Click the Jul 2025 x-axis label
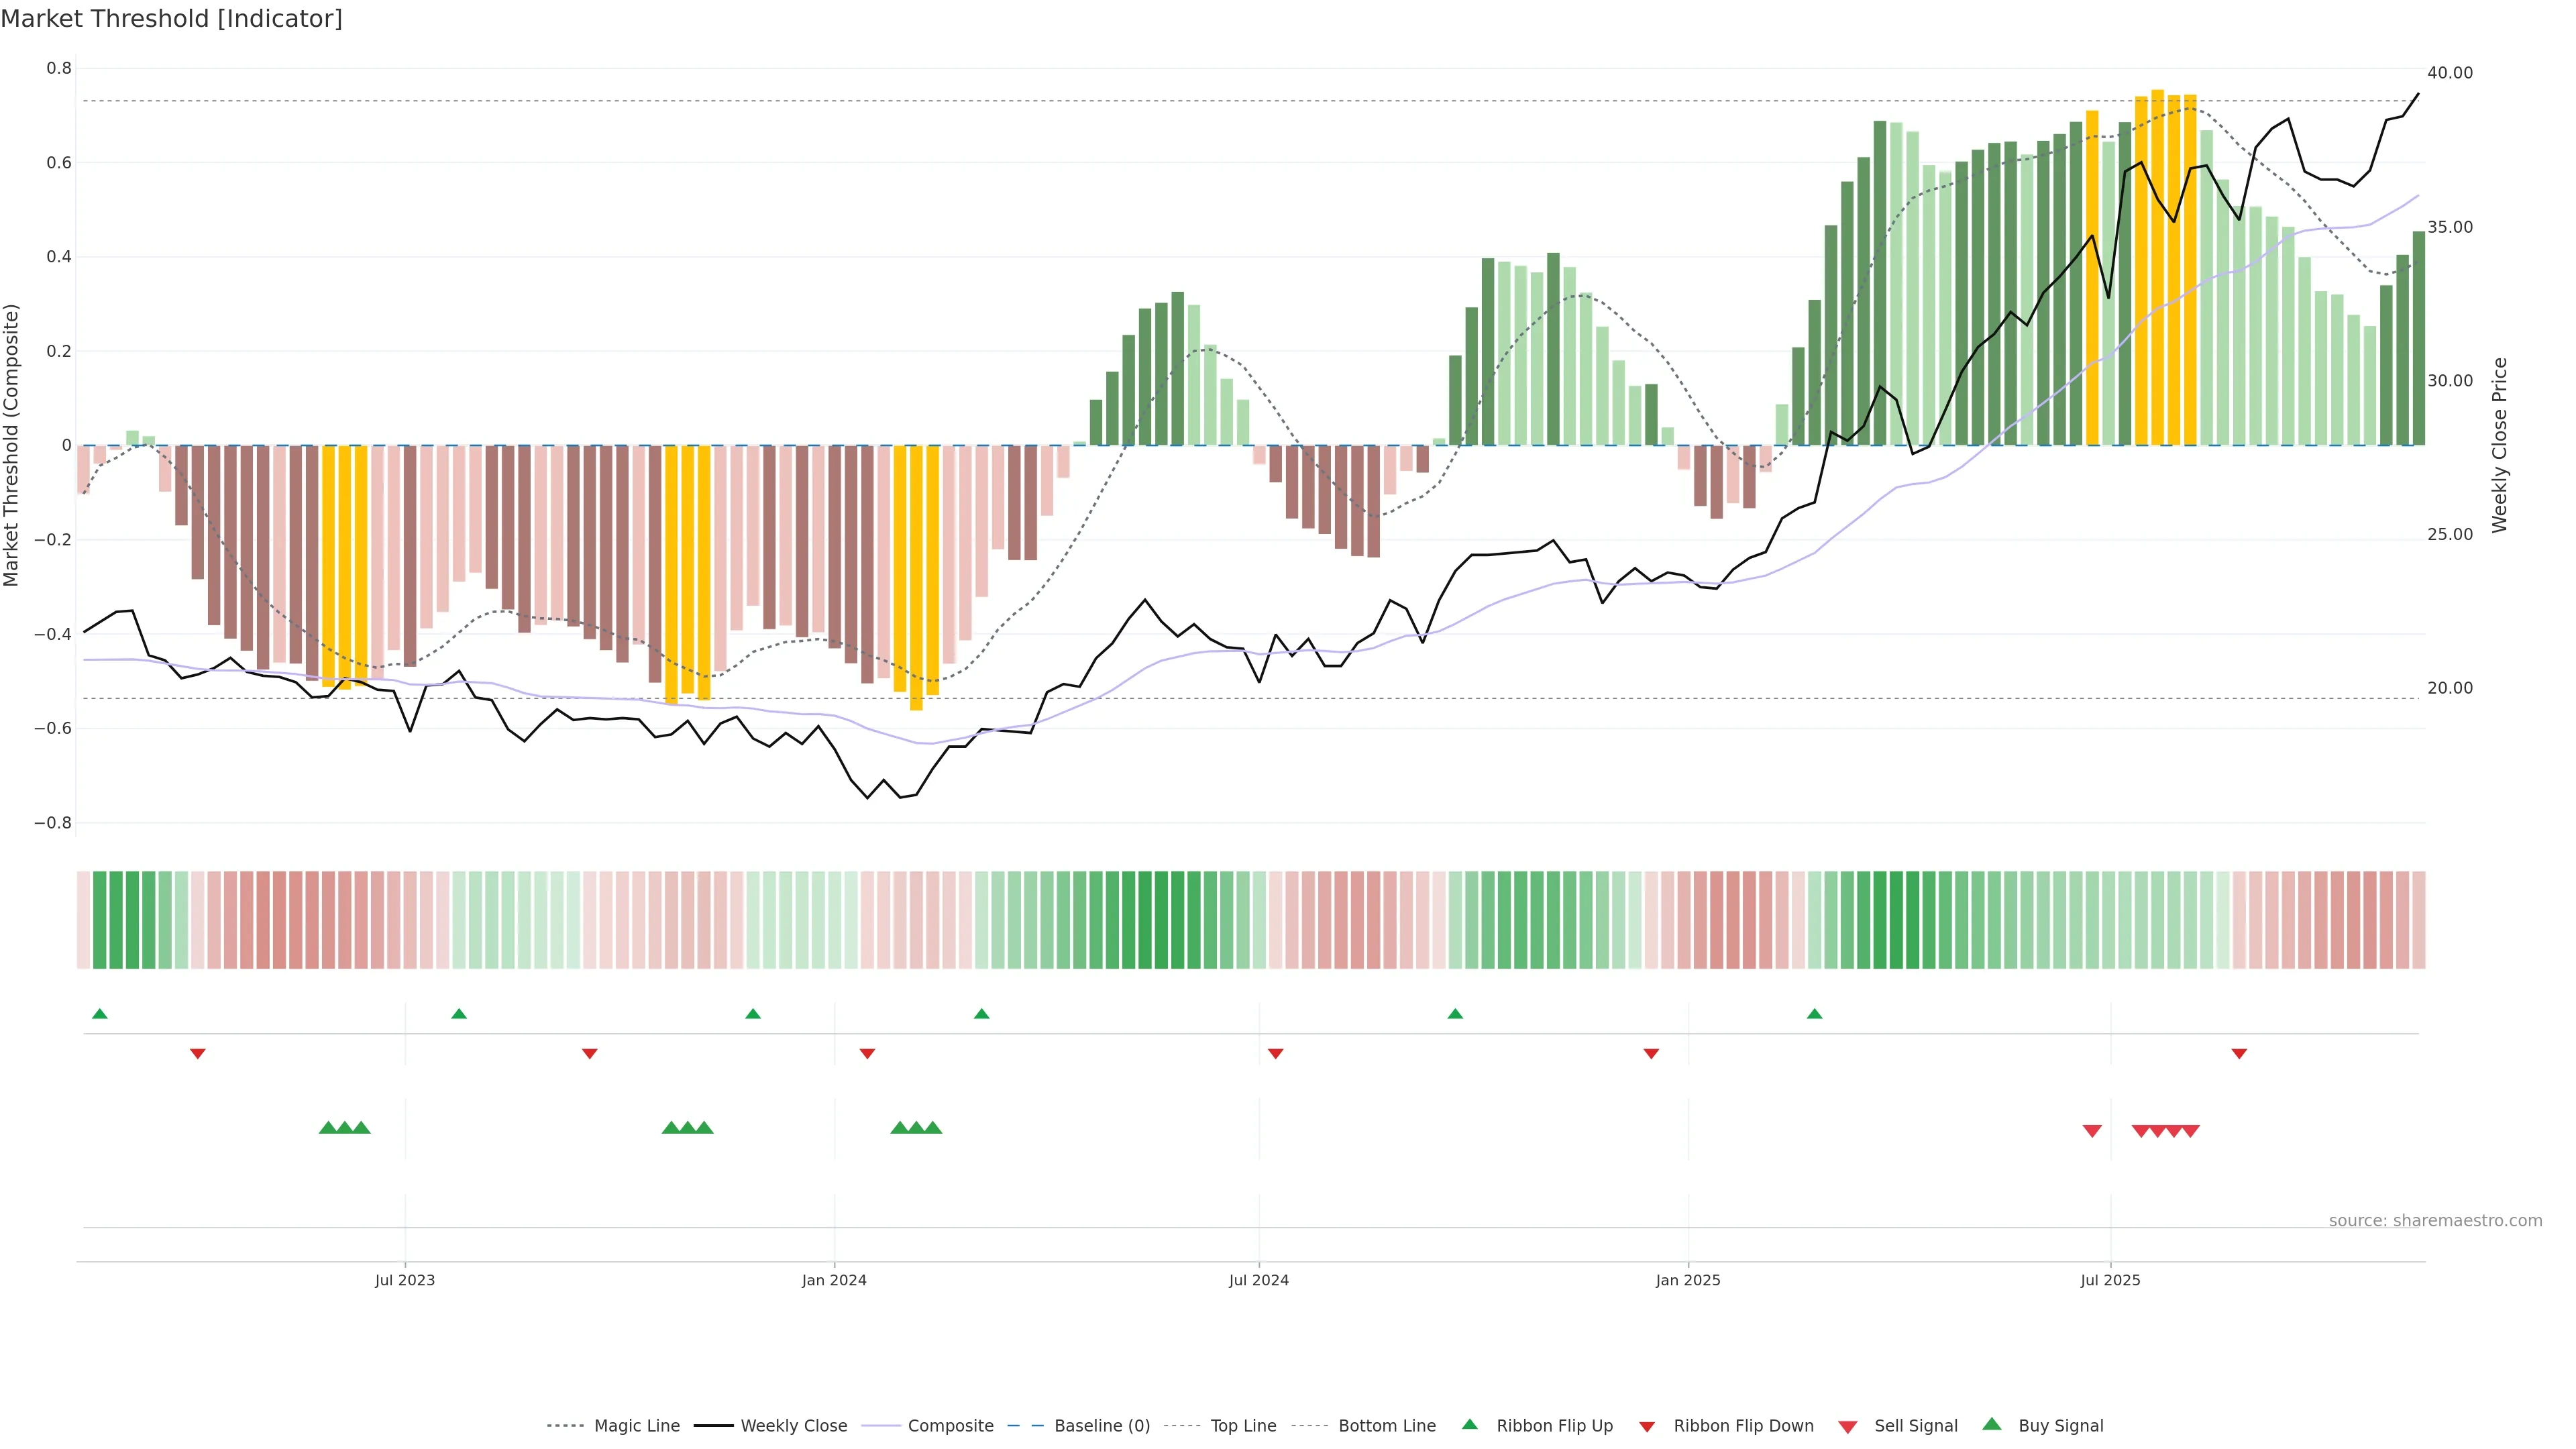 2110,1280
